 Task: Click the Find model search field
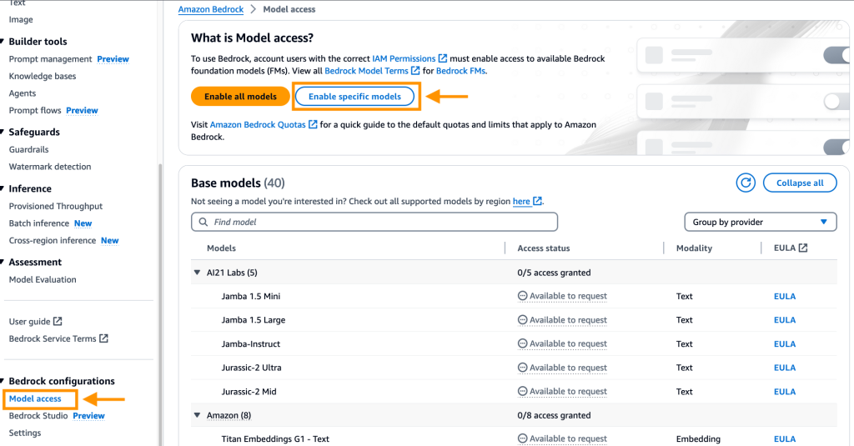point(375,223)
